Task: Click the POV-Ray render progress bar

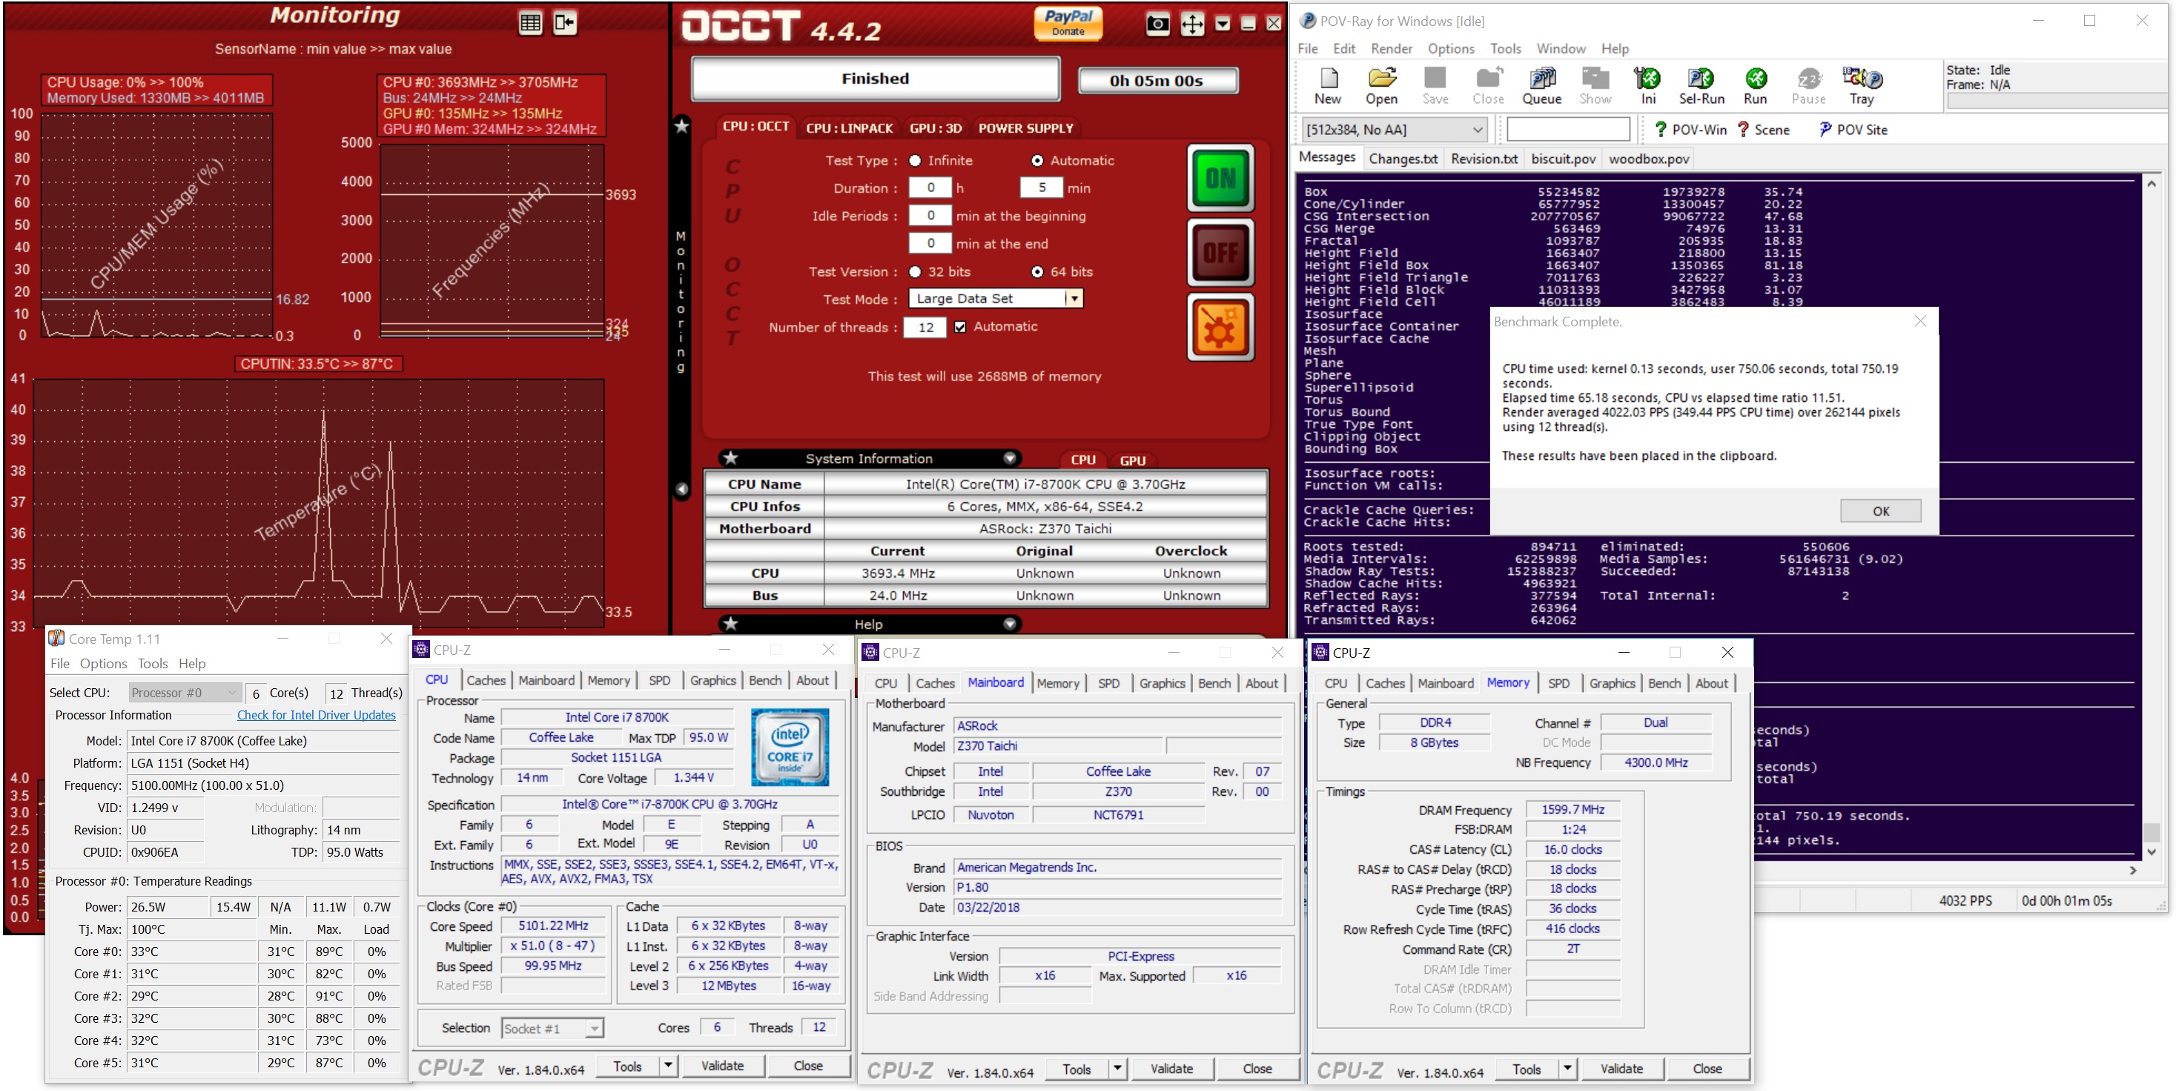Action: (2057, 102)
